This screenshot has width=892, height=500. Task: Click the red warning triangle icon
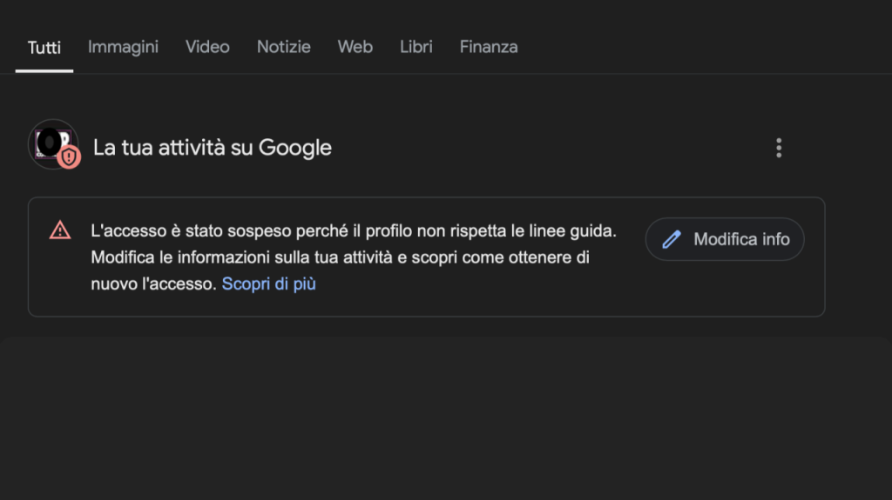pyautogui.click(x=60, y=230)
